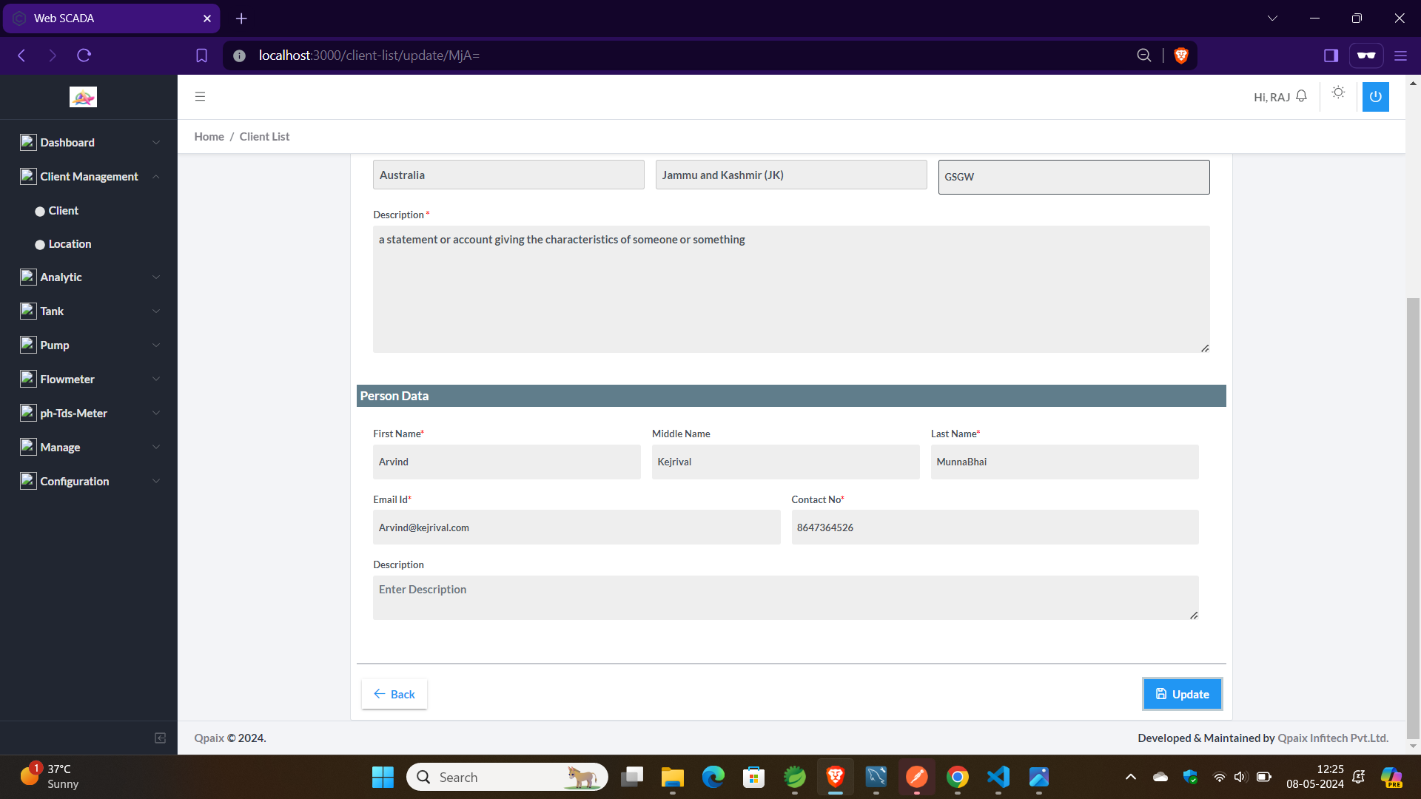Click the hamburger sidebar toggle icon
Viewport: 1421px width, 799px height.
pyautogui.click(x=200, y=97)
